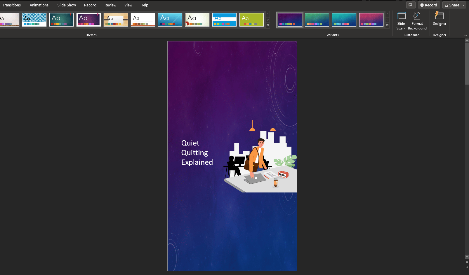
Task: Open the Help menu tab
Action: [x=144, y=5]
